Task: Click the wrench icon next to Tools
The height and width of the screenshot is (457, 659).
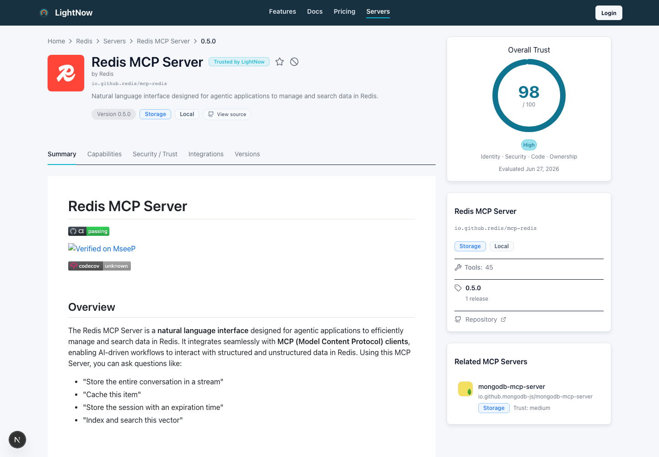Action: 458,267
